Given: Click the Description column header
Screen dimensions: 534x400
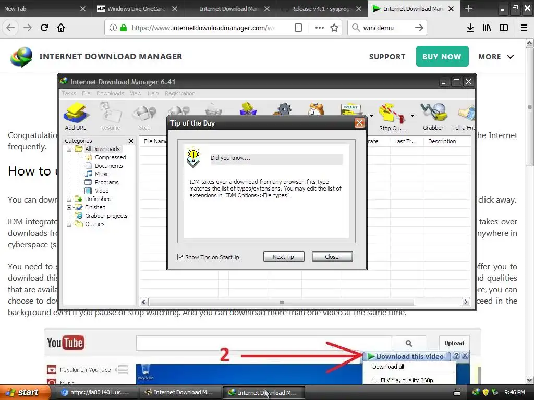Looking at the screenshot, I should tap(442, 141).
